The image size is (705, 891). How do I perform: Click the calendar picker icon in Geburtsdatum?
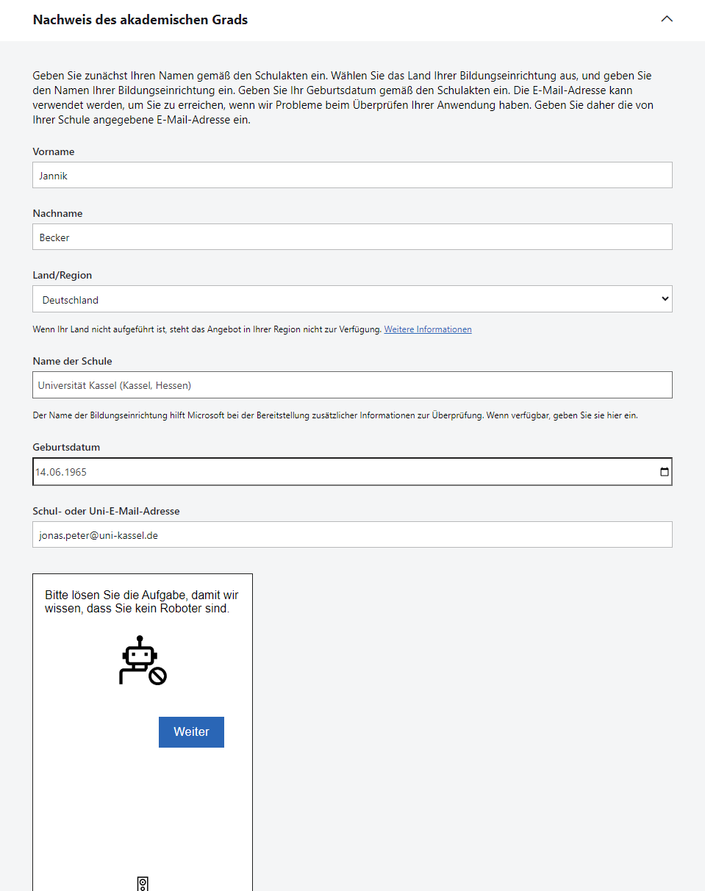tap(665, 472)
